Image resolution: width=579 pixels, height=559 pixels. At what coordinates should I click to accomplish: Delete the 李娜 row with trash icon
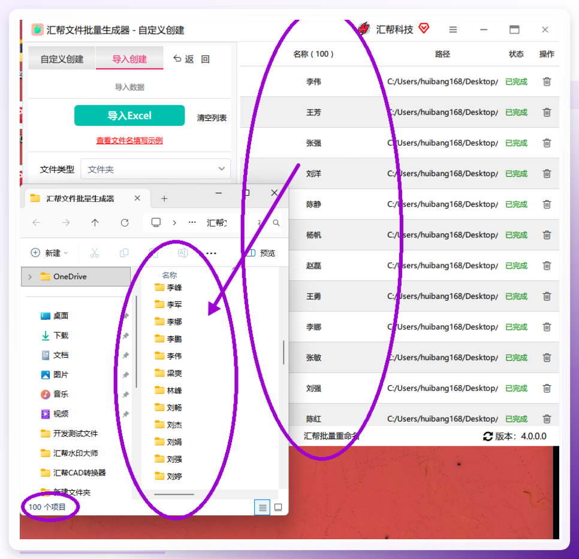pyautogui.click(x=547, y=327)
